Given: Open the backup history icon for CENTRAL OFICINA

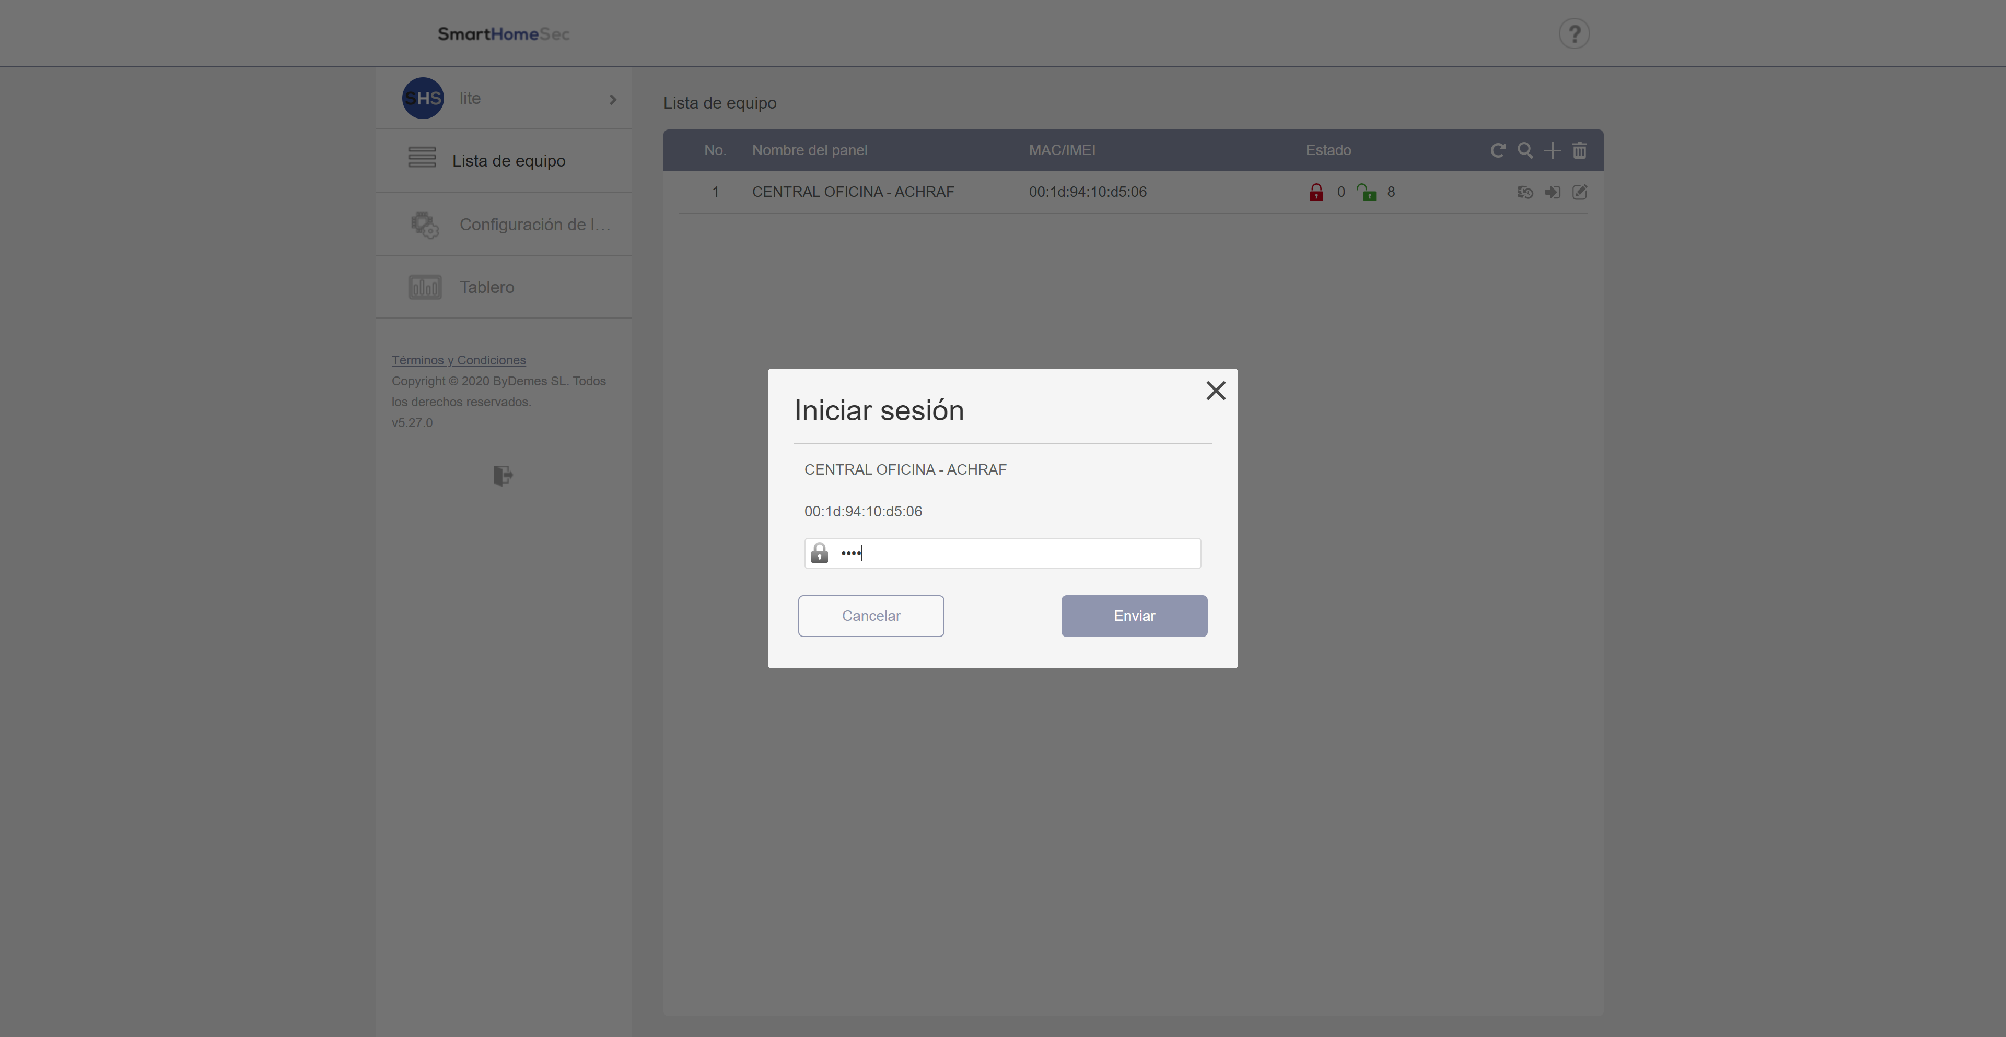Looking at the screenshot, I should [1525, 192].
